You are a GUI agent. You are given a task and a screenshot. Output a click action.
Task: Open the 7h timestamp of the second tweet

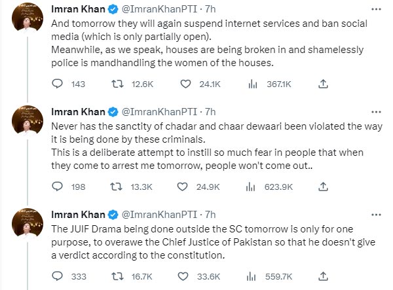(208, 112)
